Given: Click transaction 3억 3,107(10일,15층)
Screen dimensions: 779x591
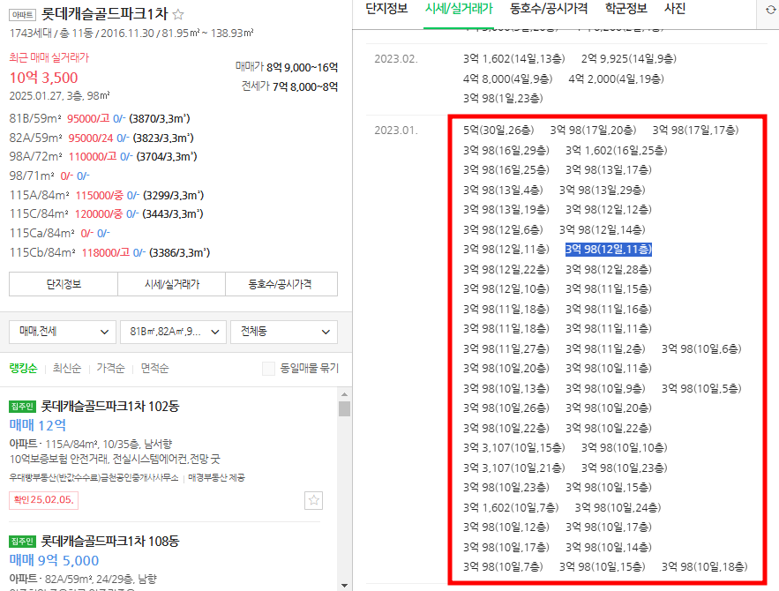Looking at the screenshot, I should click(x=514, y=447).
